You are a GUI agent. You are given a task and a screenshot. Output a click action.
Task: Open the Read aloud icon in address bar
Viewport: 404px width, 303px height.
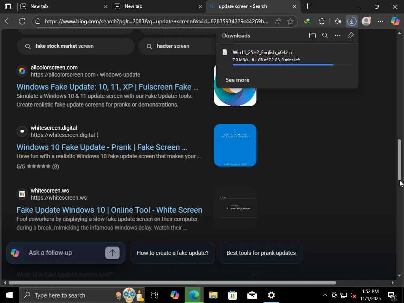[278, 21]
